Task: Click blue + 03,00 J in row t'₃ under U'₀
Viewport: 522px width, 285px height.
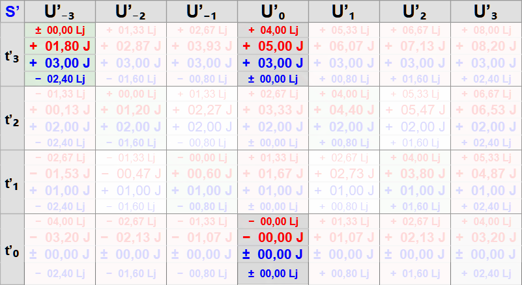Action: [273, 63]
